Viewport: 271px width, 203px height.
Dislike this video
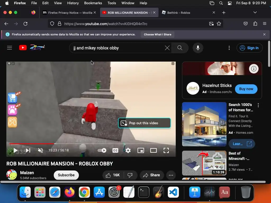pyautogui.click(x=130, y=175)
